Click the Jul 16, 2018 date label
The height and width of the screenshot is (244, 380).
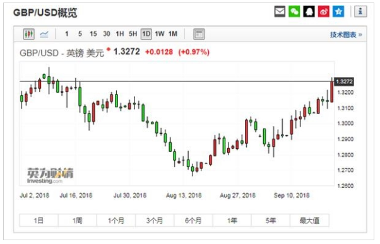pyautogui.click(x=76, y=195)
